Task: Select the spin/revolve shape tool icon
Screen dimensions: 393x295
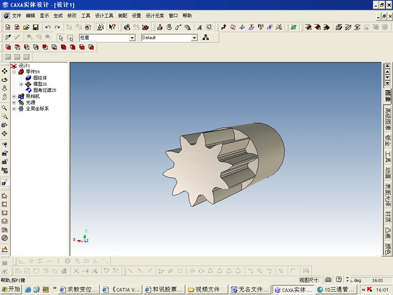Action: (x=169, y=27)
